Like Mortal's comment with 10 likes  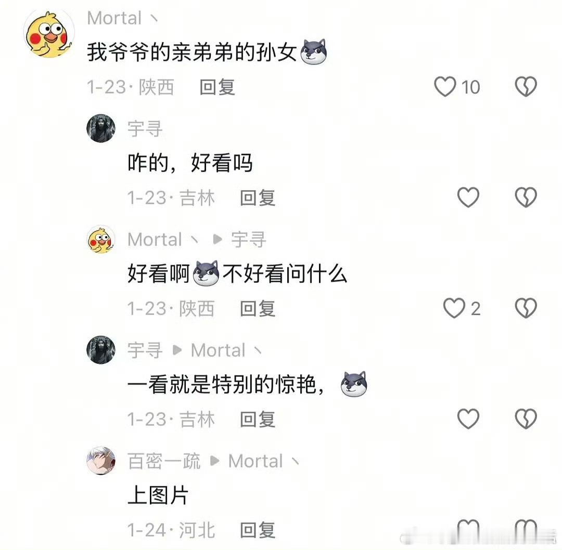(x=445, y=87)
